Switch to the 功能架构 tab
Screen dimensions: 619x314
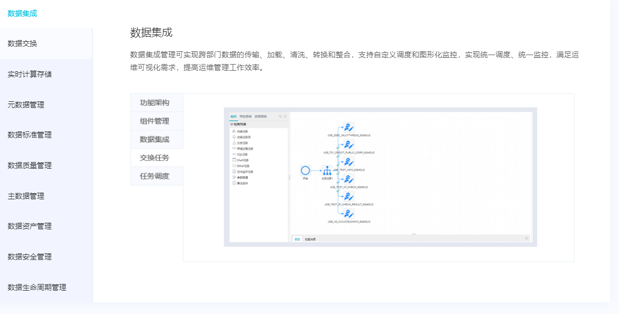[155, 103]
